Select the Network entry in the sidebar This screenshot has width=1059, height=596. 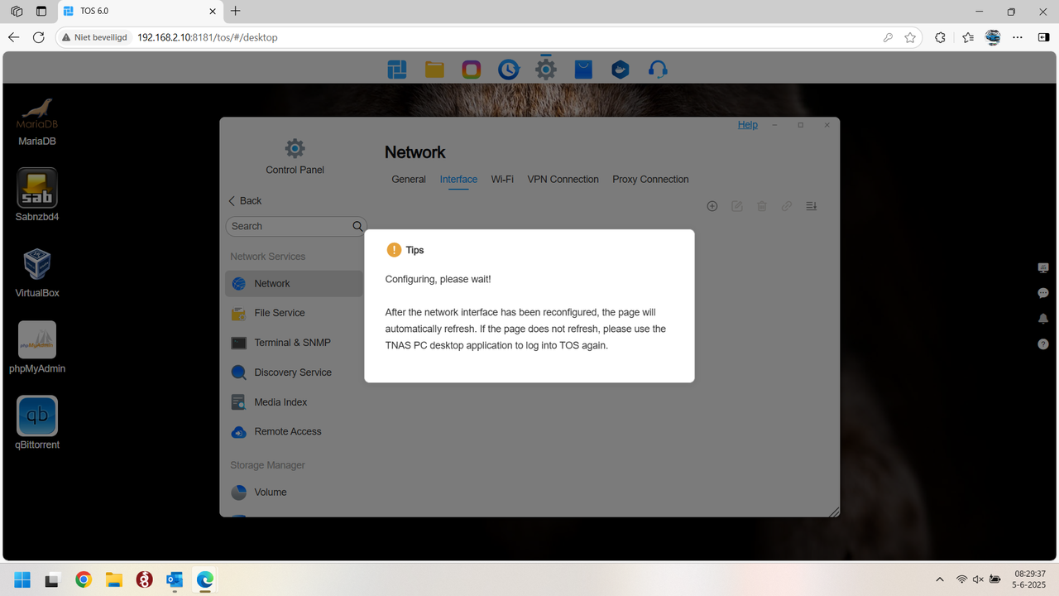[271, 282]
